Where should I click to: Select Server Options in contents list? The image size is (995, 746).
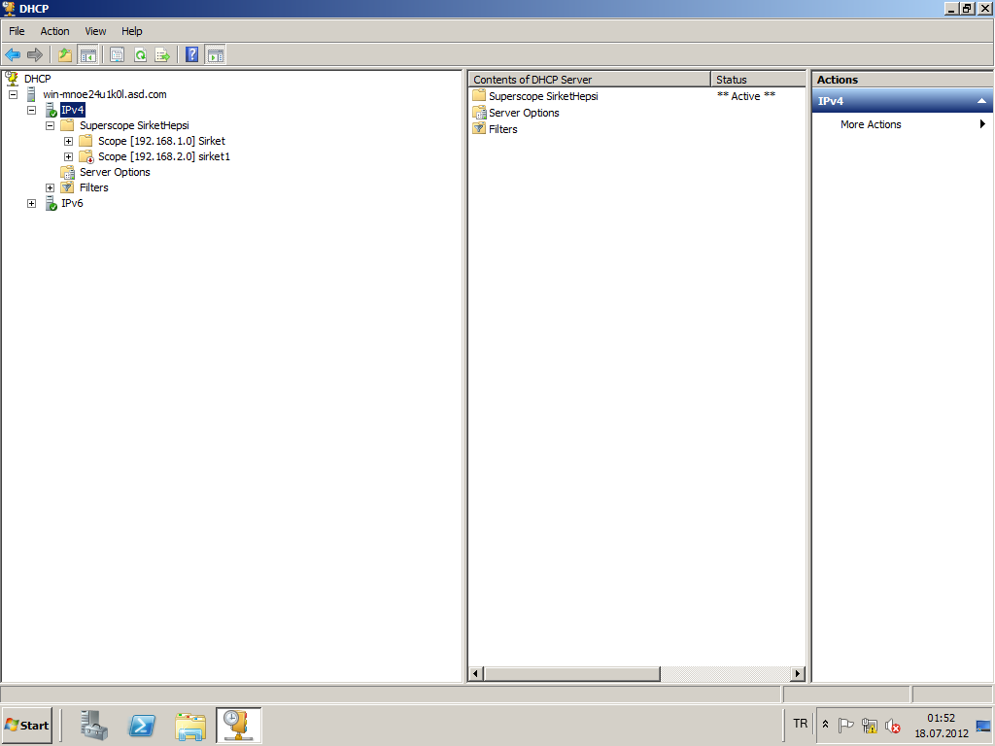click(x=524, y=113)
